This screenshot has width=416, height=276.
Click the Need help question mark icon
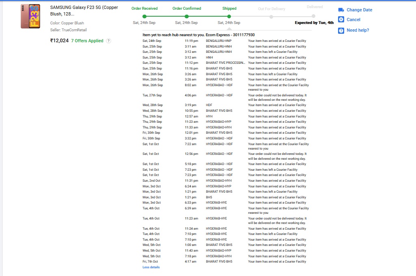[341, 30]
